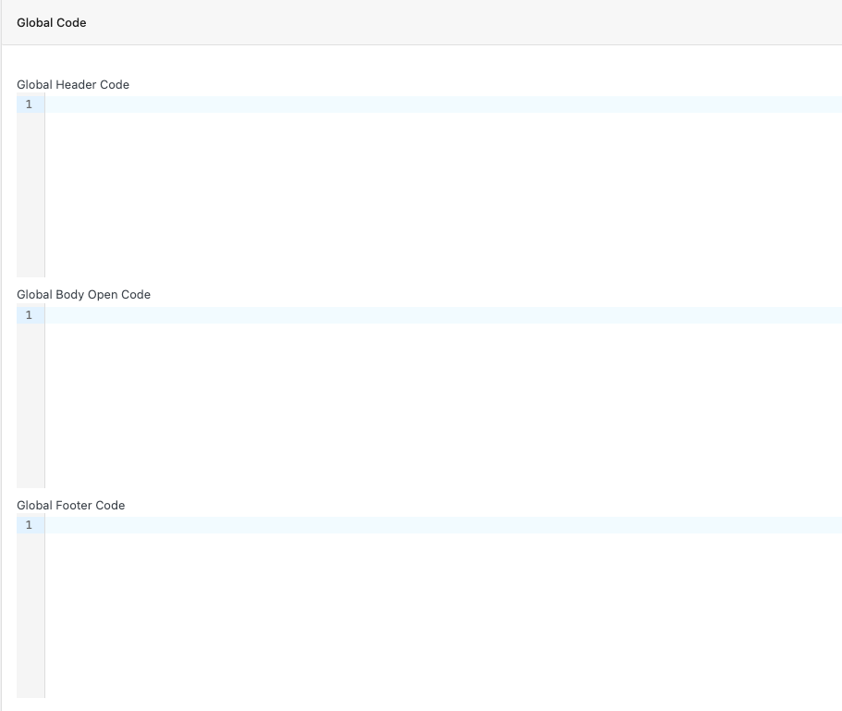
Task: Select line number 1 in Global Body Open Code gutter
Action: click(29, 314)
